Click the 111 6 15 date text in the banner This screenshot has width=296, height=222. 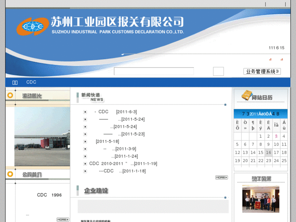point(276,48)
